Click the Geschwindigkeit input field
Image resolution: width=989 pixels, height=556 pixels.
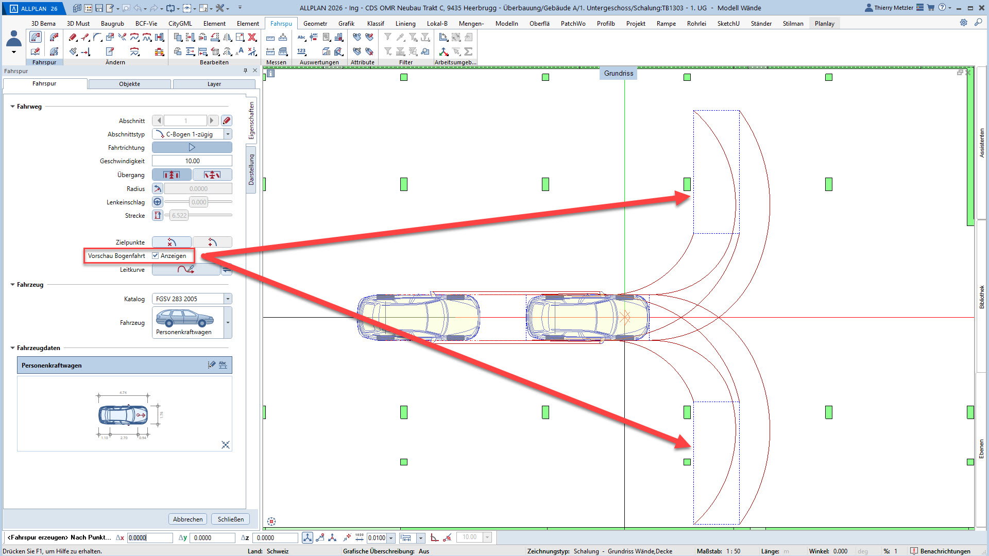(192, 161)
